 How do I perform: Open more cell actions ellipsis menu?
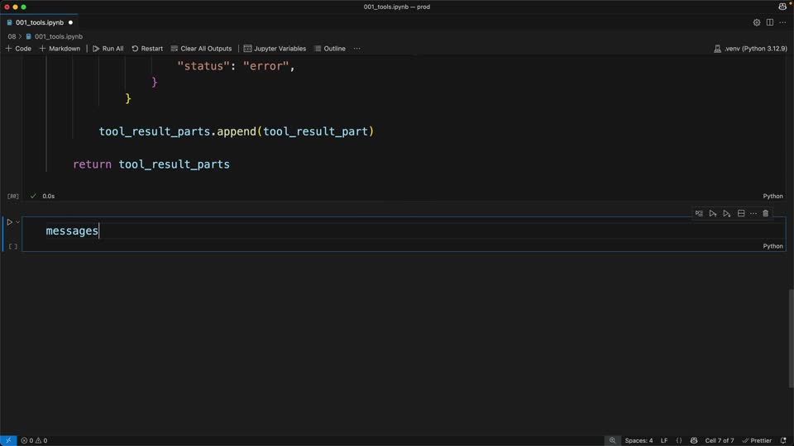pyautogui.click(x=753, y=213)
